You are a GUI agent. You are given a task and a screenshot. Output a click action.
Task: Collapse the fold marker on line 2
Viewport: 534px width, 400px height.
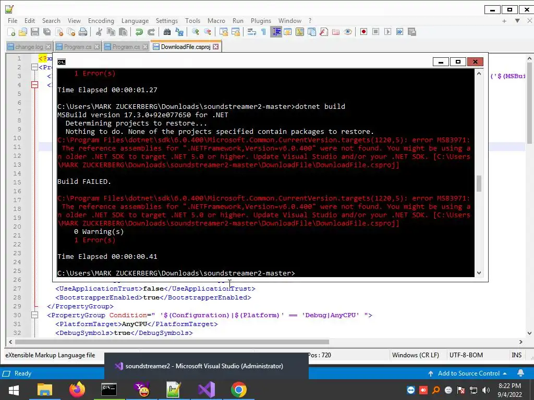34,67
